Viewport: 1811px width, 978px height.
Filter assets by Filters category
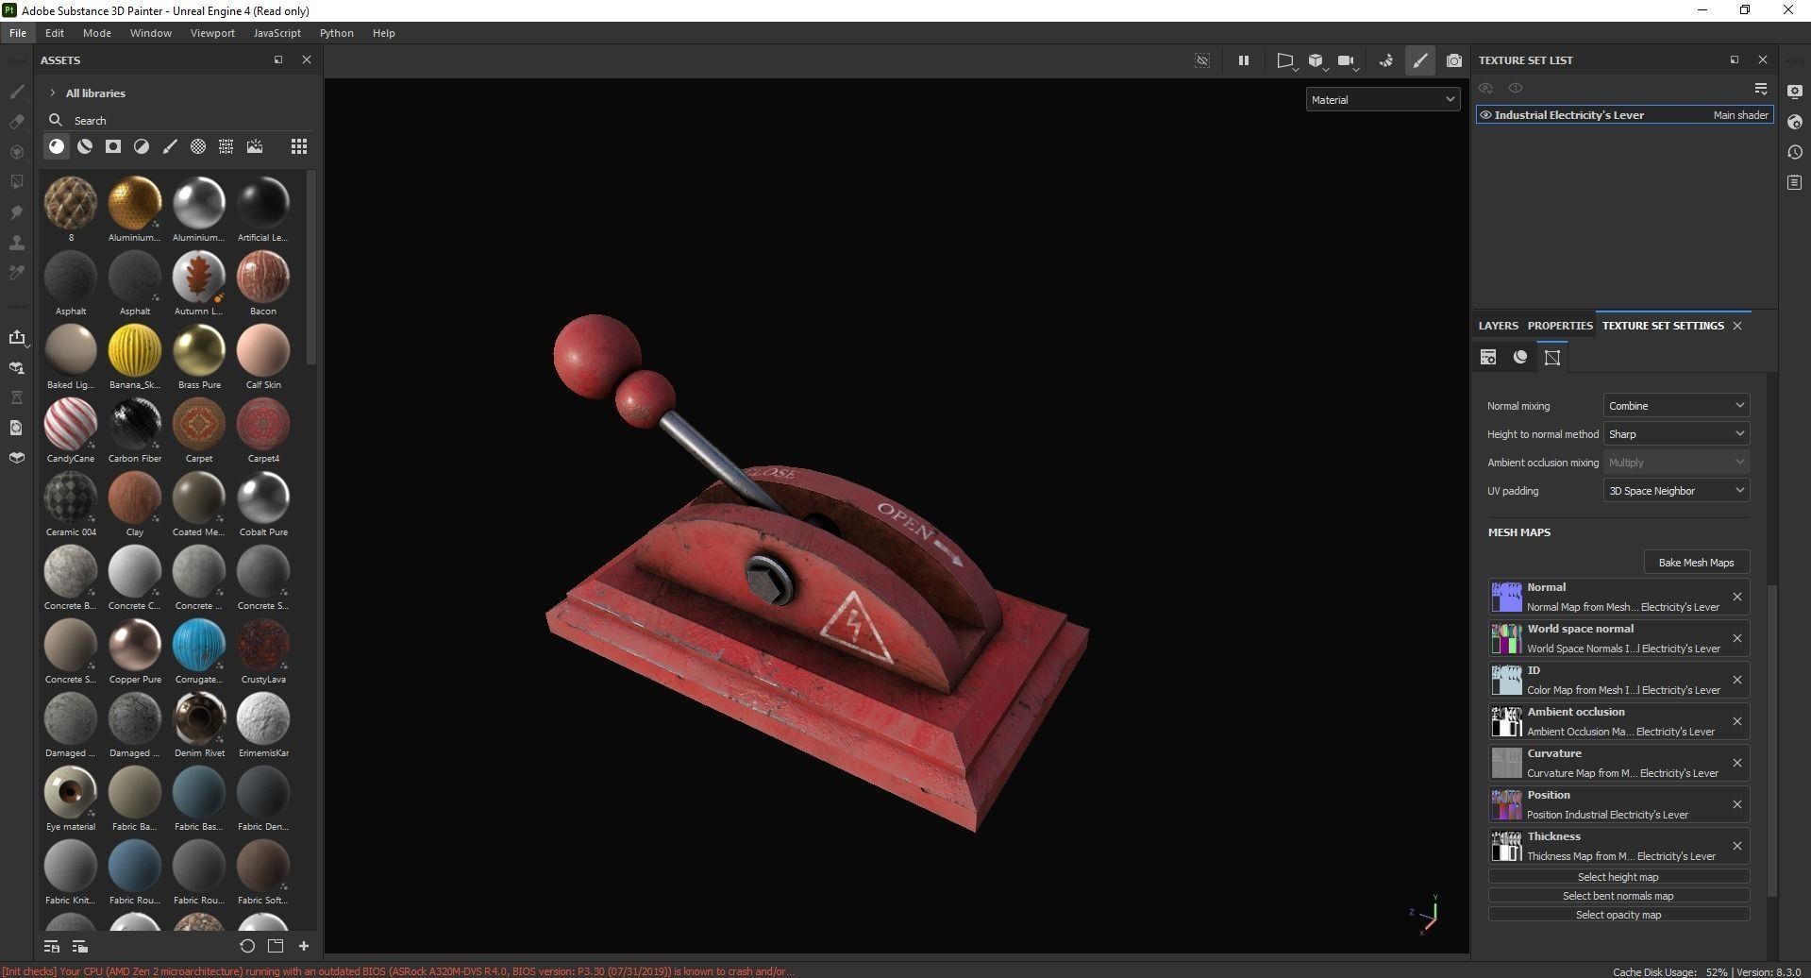tap(142, 146)
